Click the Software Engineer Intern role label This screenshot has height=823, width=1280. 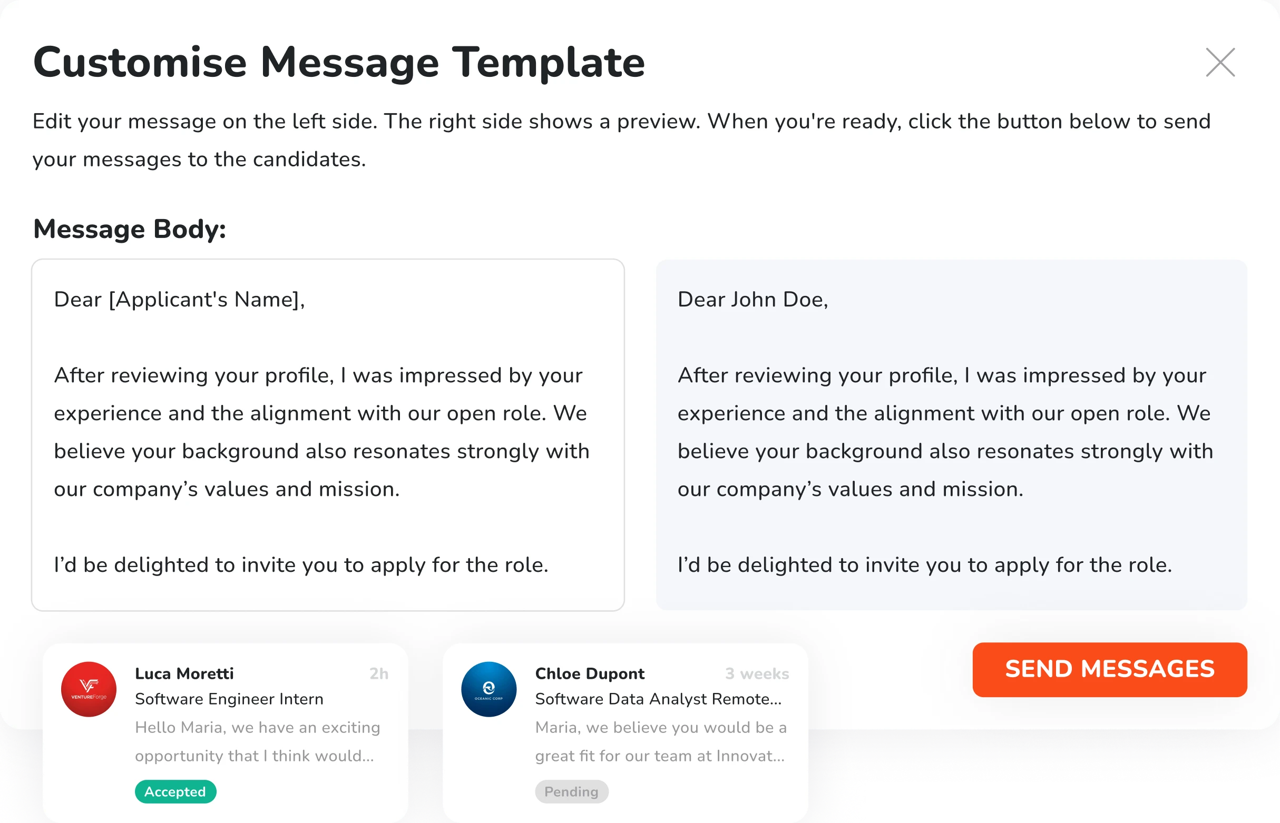[229, 699]
